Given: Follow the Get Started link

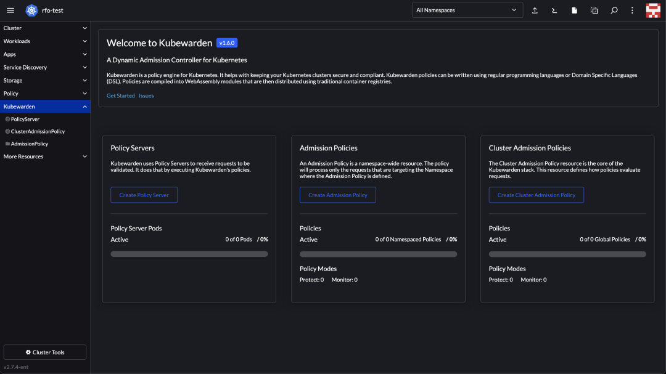Looking at the screenshot, I should (x=120, y=96).
